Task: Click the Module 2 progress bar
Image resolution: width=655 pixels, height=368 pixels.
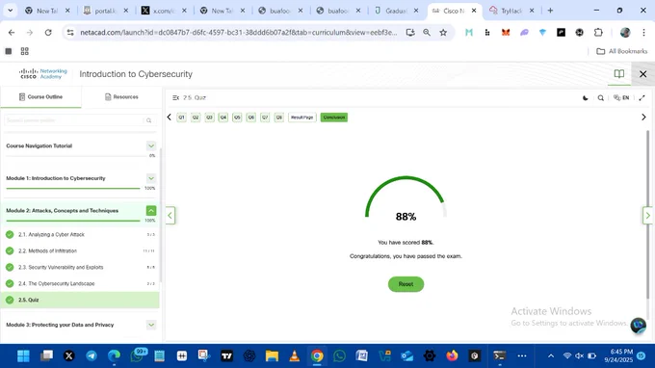Action: 73,221
